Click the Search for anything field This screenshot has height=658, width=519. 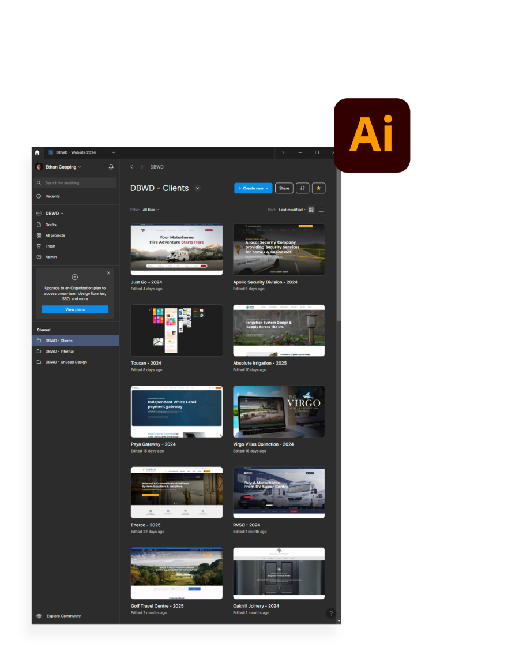75,182
